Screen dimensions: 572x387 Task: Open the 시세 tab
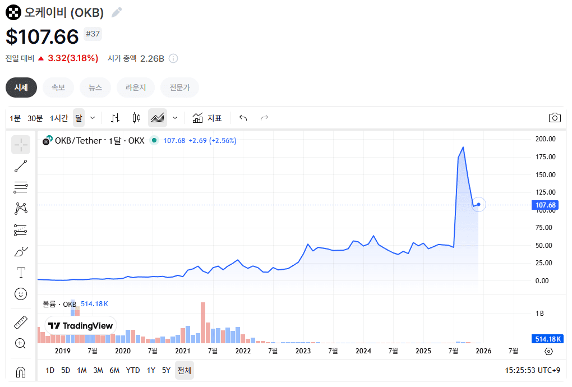pyautogui.click(x=21, y=87)
